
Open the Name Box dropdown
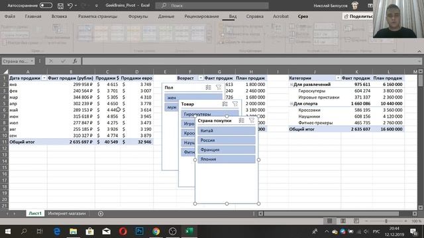point(32,61)
